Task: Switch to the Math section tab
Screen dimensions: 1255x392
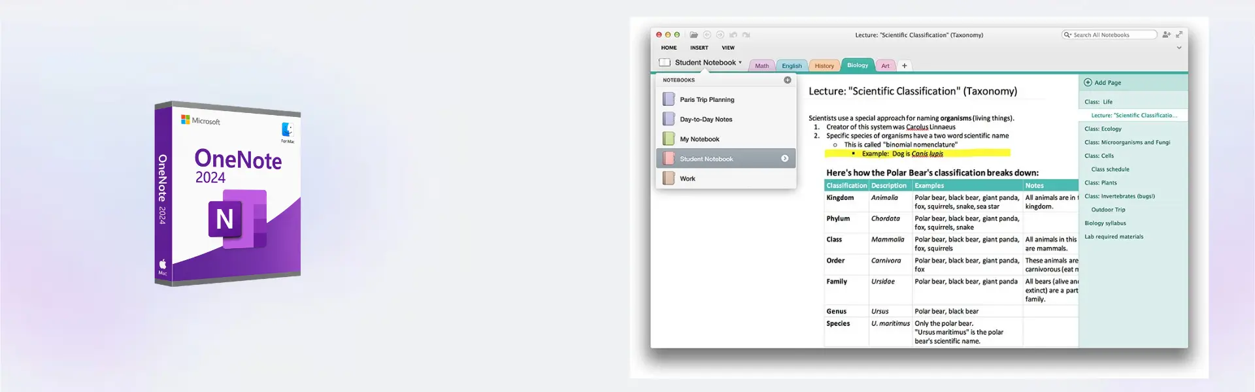Action: click(762, 66)
